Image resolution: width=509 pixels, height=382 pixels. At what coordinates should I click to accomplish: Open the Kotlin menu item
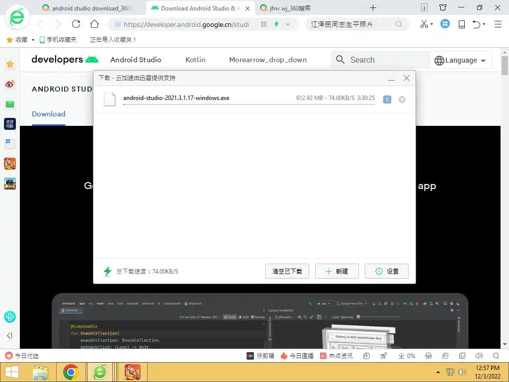(195, 60)
